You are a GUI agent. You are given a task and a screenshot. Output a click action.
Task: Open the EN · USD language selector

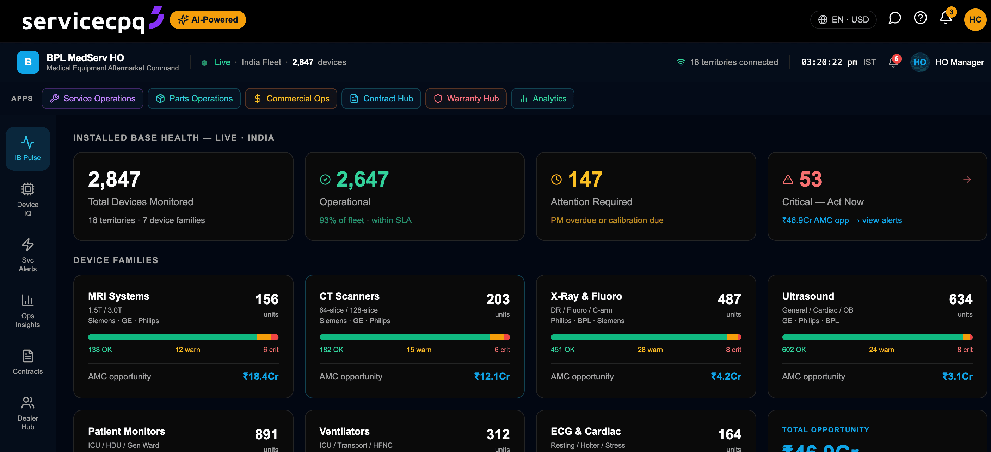843,20
